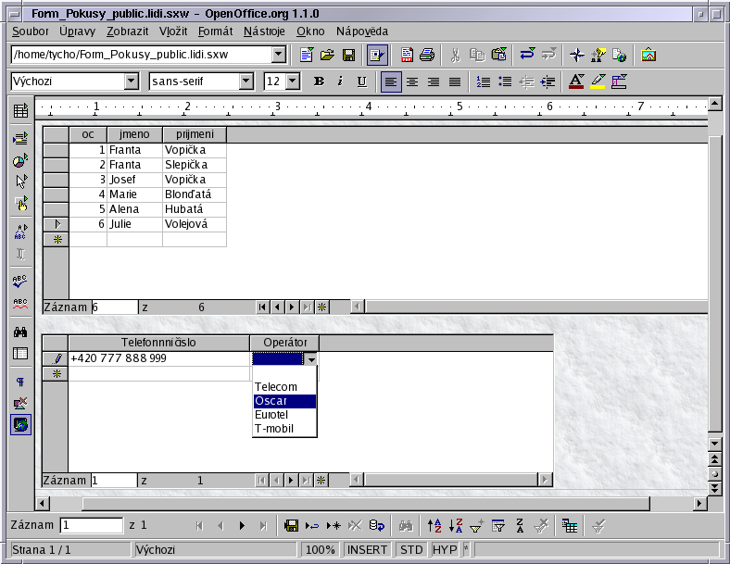Go to first record in upper table
The height and width of the screenshot is (564, 730).
click(262, 307)
